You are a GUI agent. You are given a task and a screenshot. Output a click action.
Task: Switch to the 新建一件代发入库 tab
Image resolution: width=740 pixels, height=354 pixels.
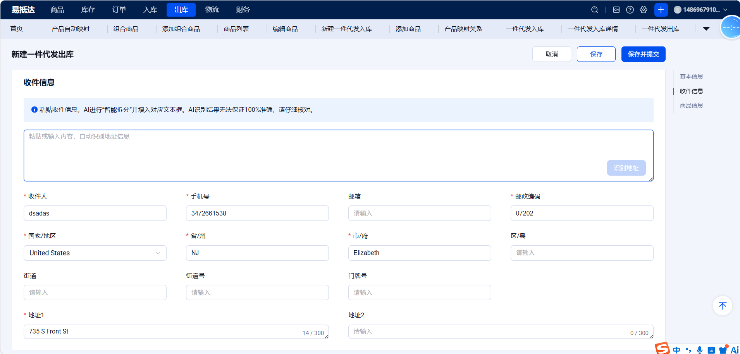tap(347, 29)
